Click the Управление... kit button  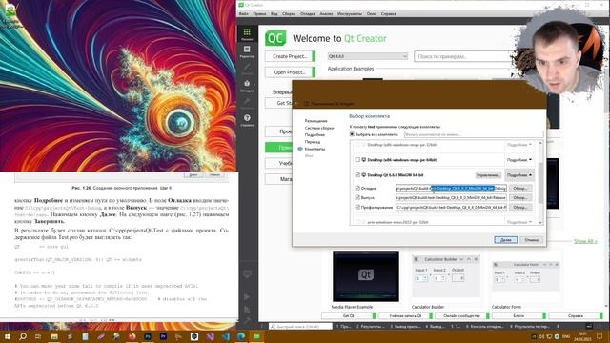[x=488, y=175]
